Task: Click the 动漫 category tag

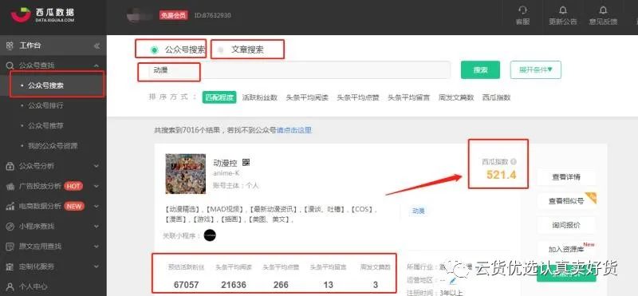Action: pos(418,211)
